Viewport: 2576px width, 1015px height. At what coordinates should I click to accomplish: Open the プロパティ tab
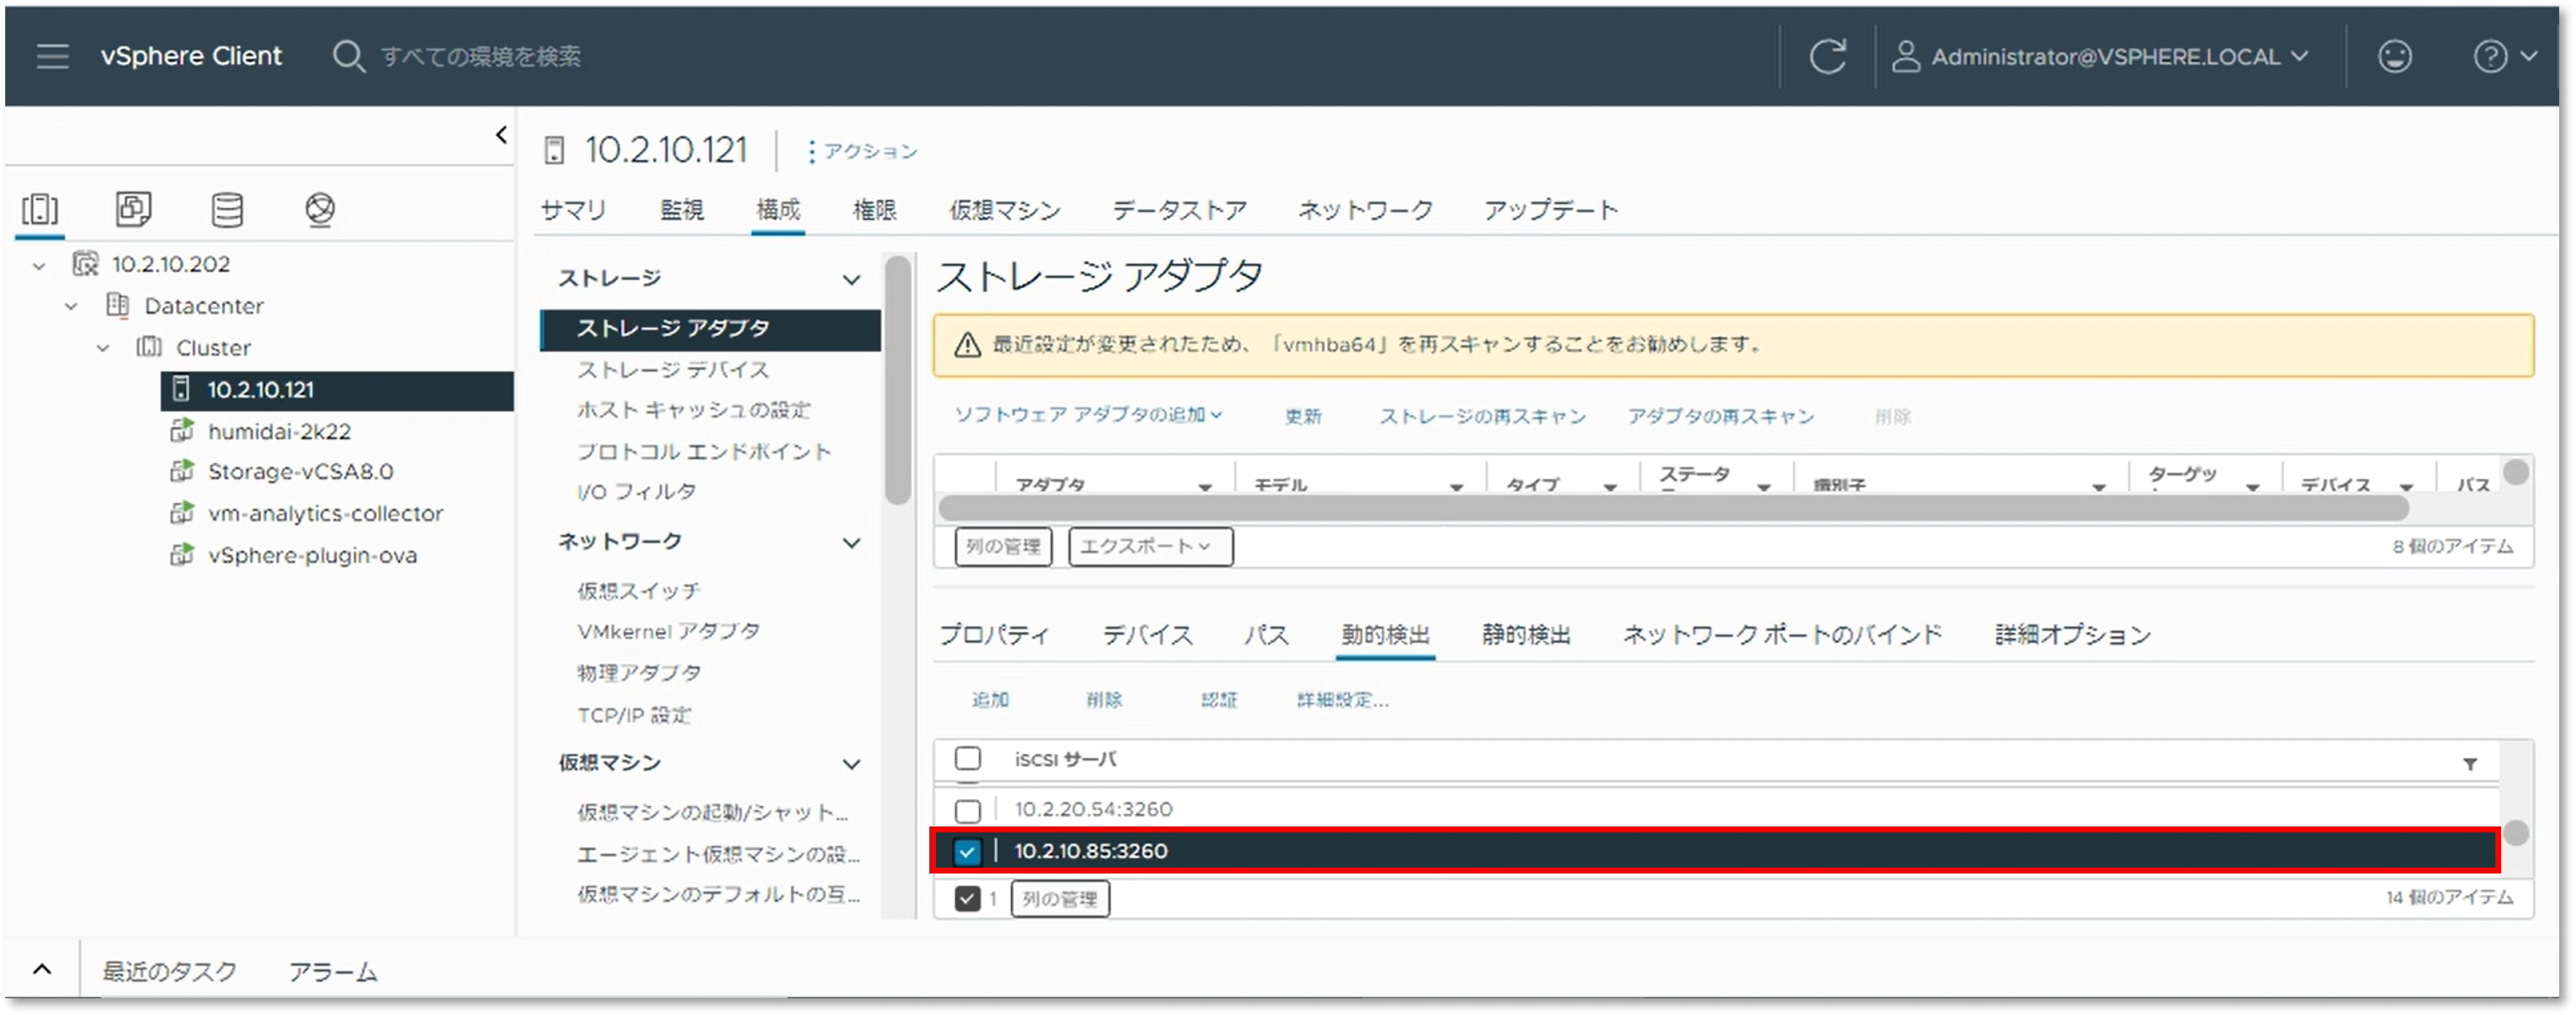(994, 635)
